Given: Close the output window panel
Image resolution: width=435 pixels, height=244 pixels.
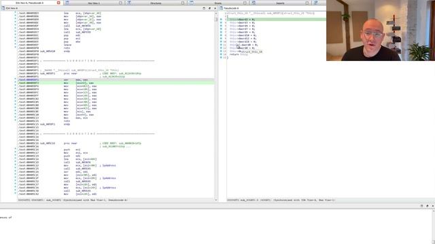Looking at the screenshot, I should (433, 206).
